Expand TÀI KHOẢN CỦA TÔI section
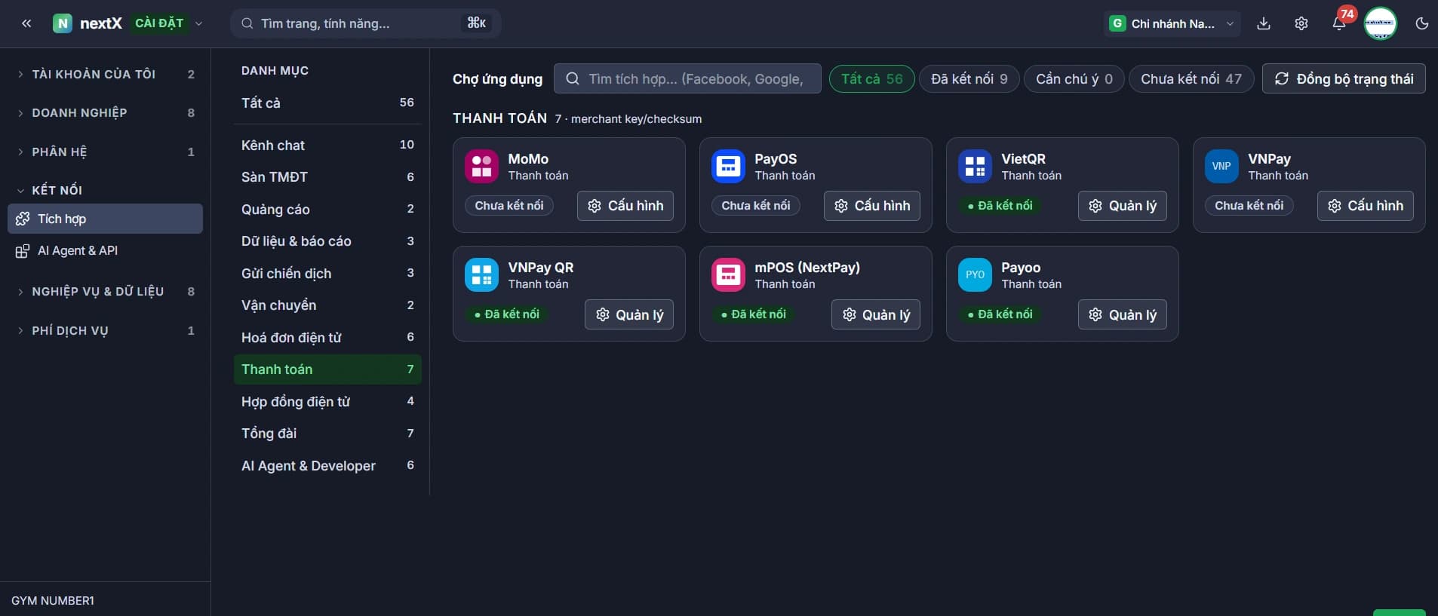Viewport: 1438px width, 616px height. 105,74
